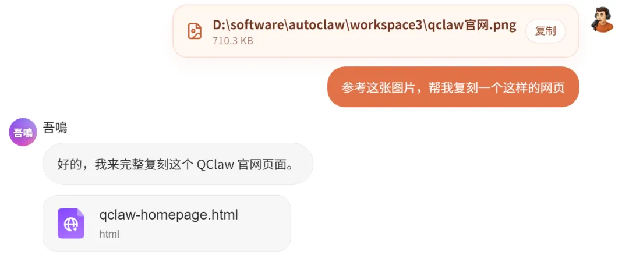Screen dimensions: 629x258
Task: Click the small html type label under the file name
Action: (109, 234)
